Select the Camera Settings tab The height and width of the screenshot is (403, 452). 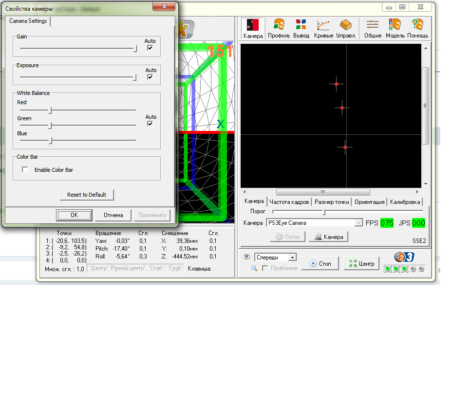pos(28,21)
